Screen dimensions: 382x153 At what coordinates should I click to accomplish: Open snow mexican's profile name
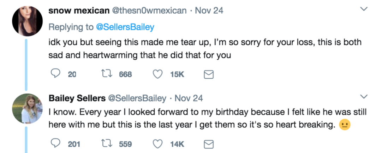(x=79, y=11)
